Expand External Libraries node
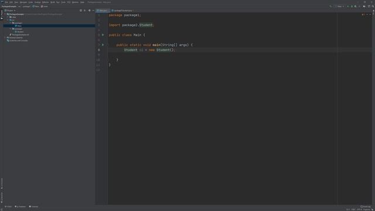 coord(5,38)
